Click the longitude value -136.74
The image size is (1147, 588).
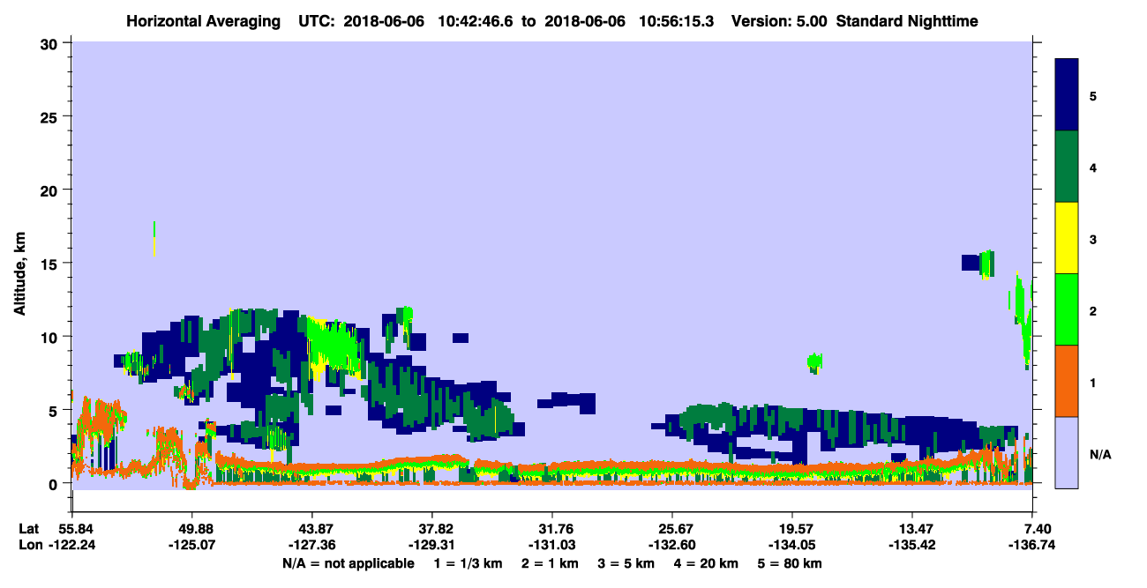pos(1033,544)
